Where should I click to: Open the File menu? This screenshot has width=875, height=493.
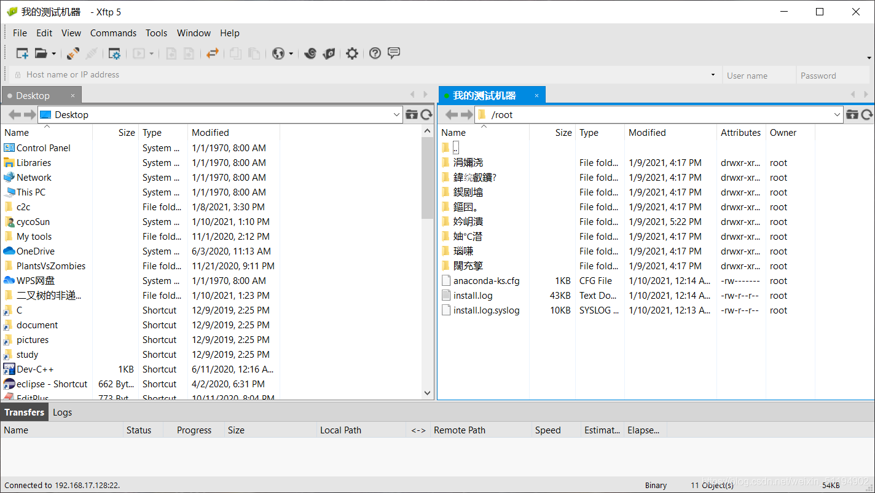pos(20,33)
